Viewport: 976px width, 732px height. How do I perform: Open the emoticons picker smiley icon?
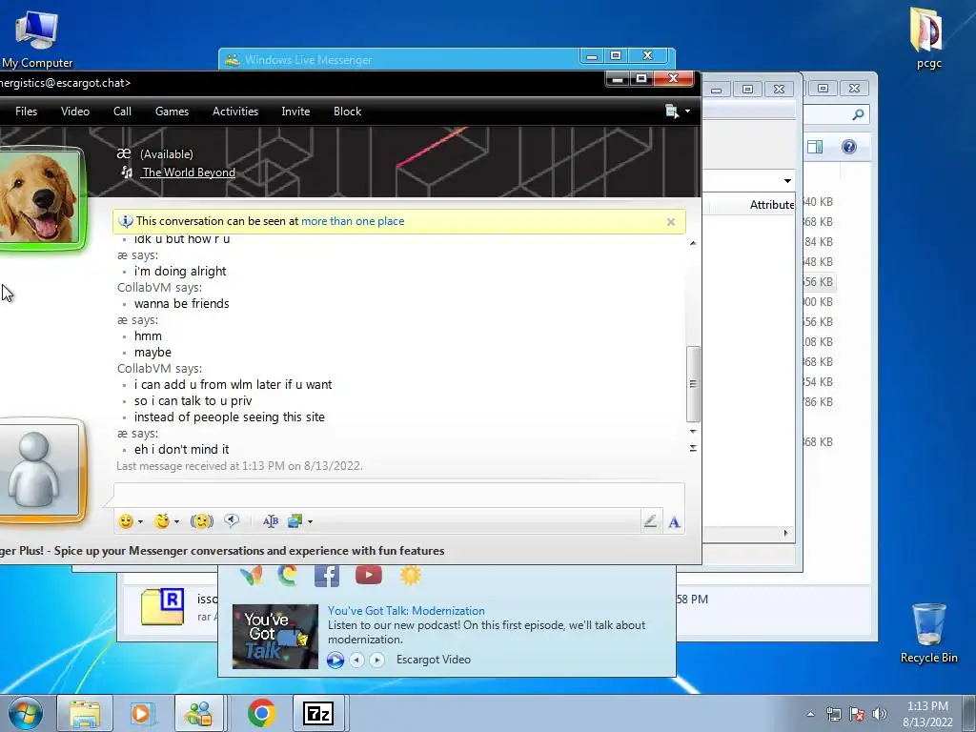(x=126, y=521)
